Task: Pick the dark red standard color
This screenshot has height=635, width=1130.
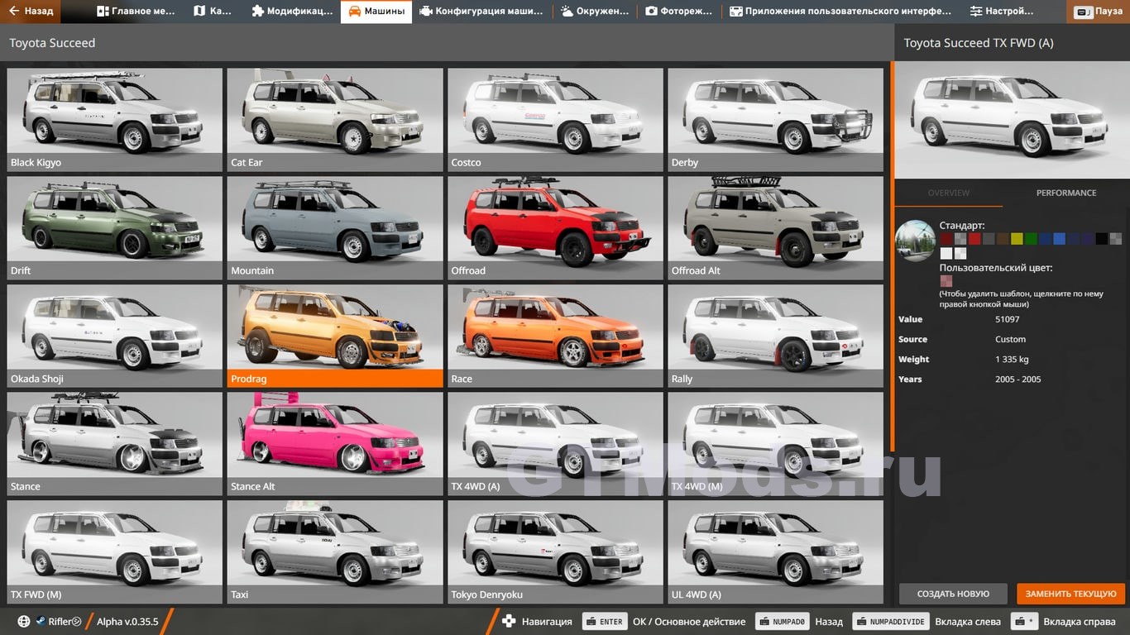Action: 946,239
